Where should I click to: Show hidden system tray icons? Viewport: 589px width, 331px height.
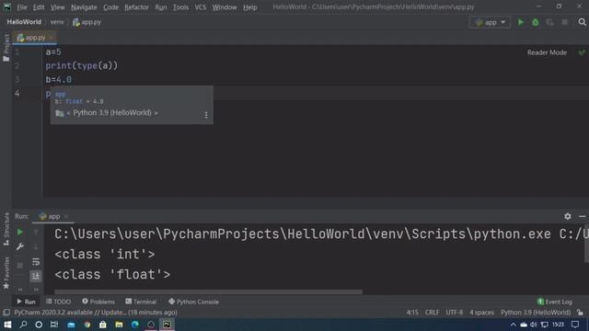pos(514,325)
